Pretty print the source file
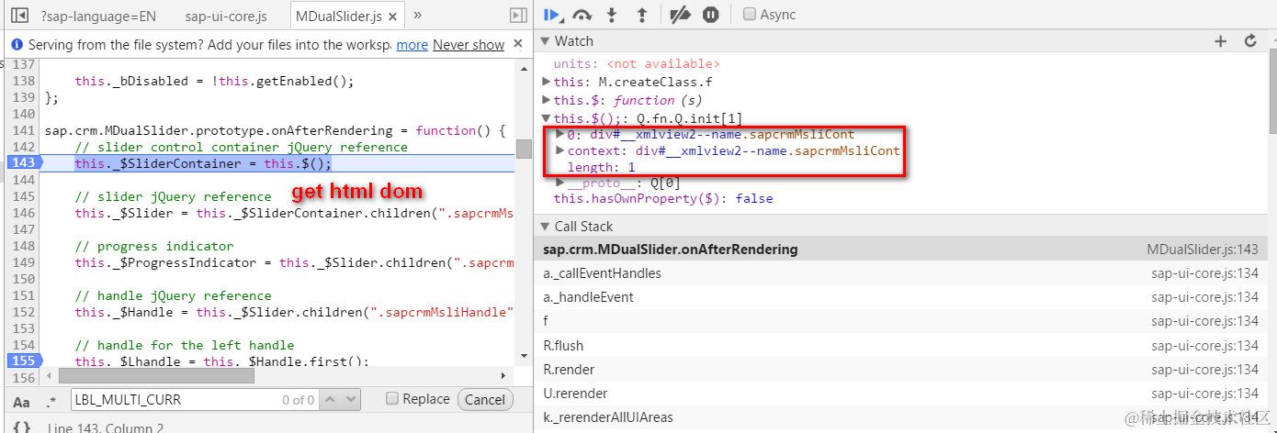Image resolution: width=1277 pixels, height=433 pixels. 23,427
